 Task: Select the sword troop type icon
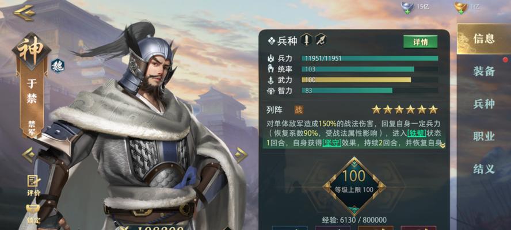[306, 40]
